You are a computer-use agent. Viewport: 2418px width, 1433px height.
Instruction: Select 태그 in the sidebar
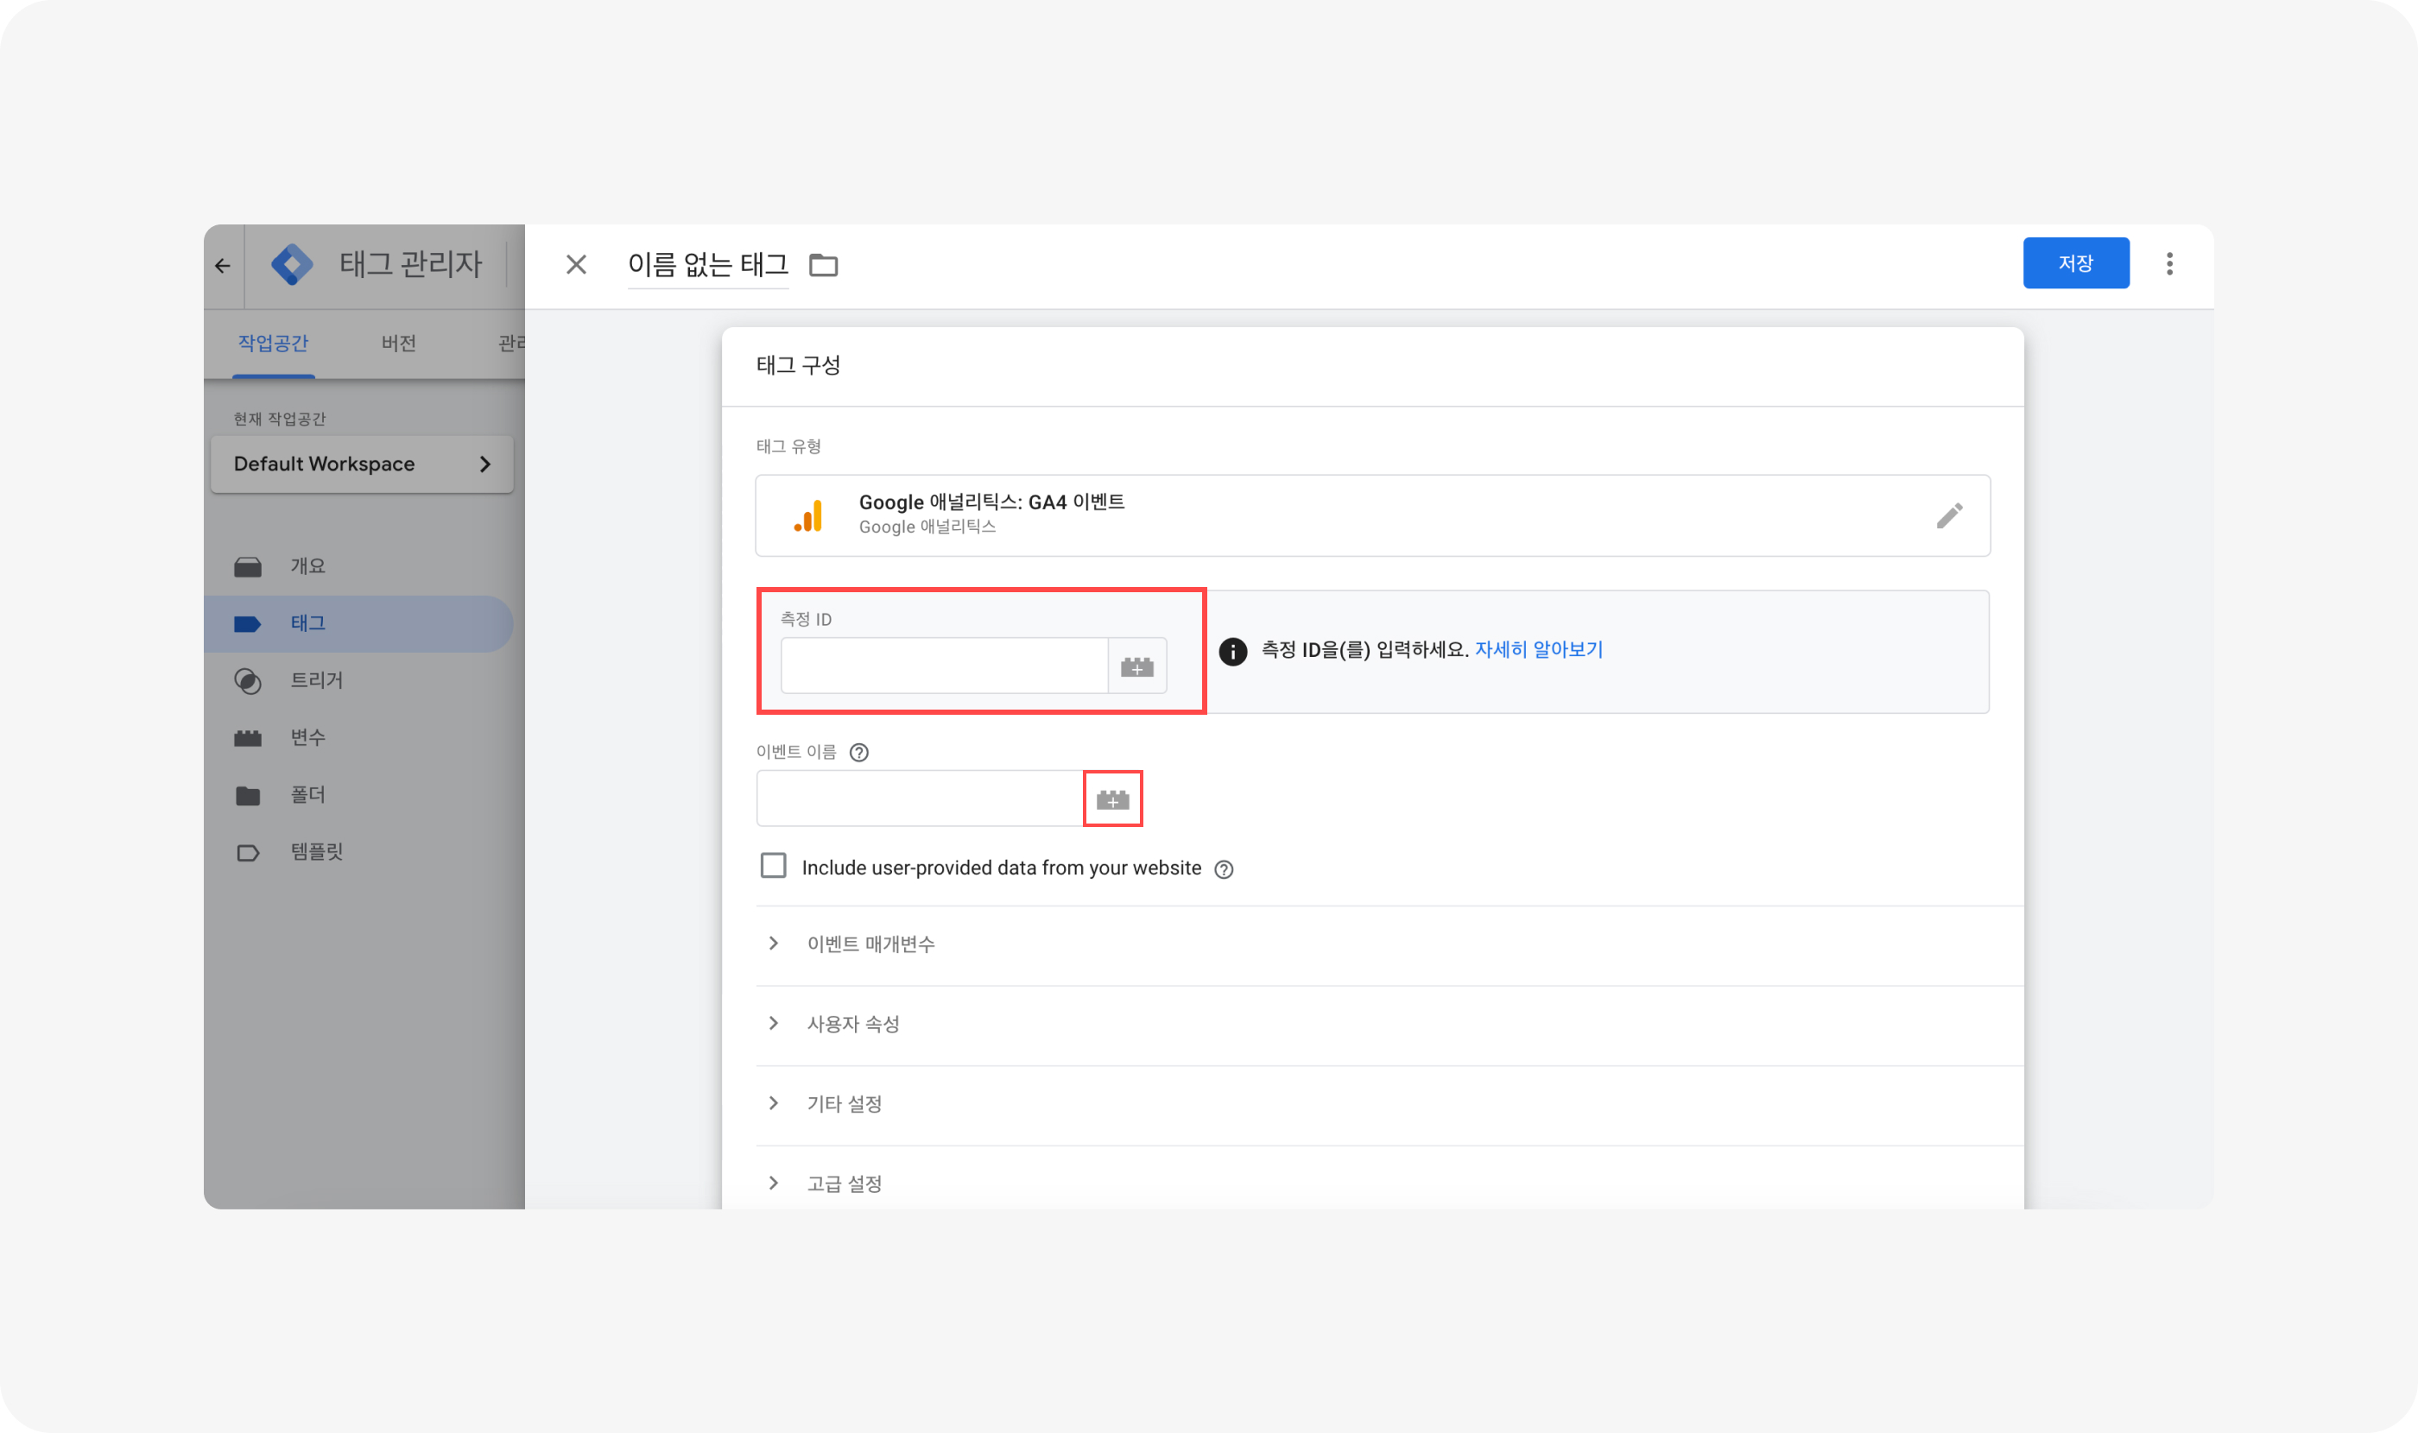coord(358,624)
